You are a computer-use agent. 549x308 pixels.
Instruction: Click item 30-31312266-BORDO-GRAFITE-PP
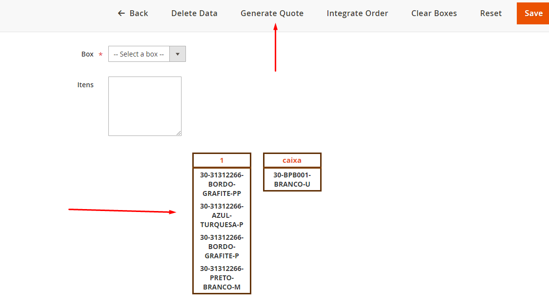tap(222, 184)
